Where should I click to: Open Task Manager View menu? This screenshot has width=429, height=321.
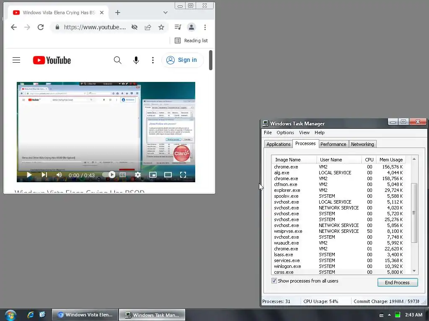(304, 132)
